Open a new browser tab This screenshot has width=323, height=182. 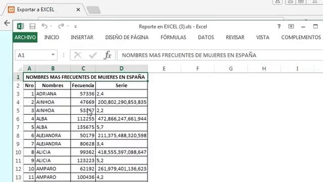click(93, 10)
